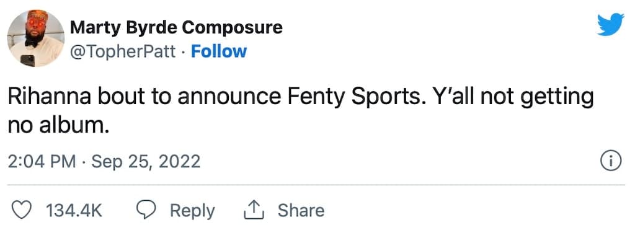Click the Reply text label
The image size is (635, 225).
click(x=192, y=211)
